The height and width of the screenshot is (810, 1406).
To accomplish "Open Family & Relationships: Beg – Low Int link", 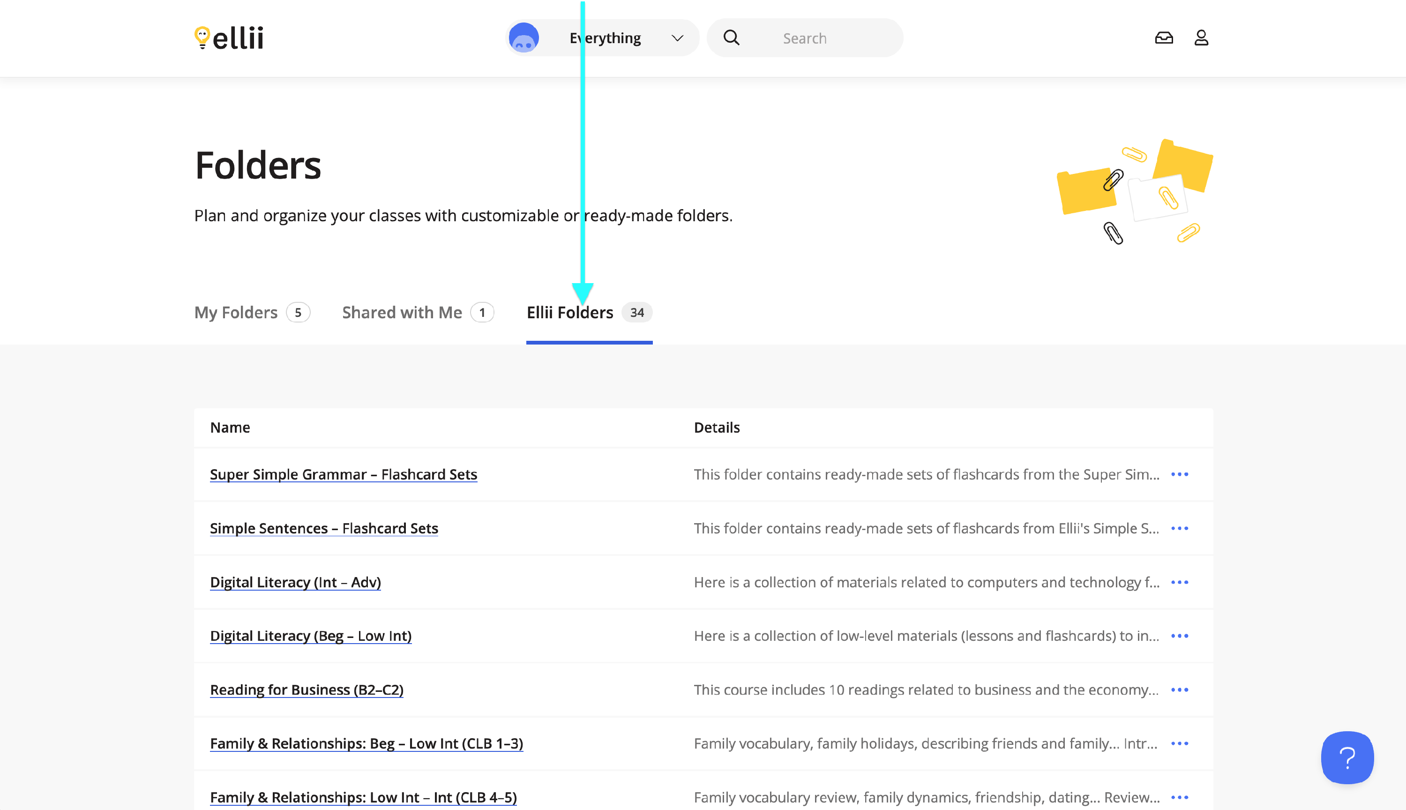I will pos(366,744).
